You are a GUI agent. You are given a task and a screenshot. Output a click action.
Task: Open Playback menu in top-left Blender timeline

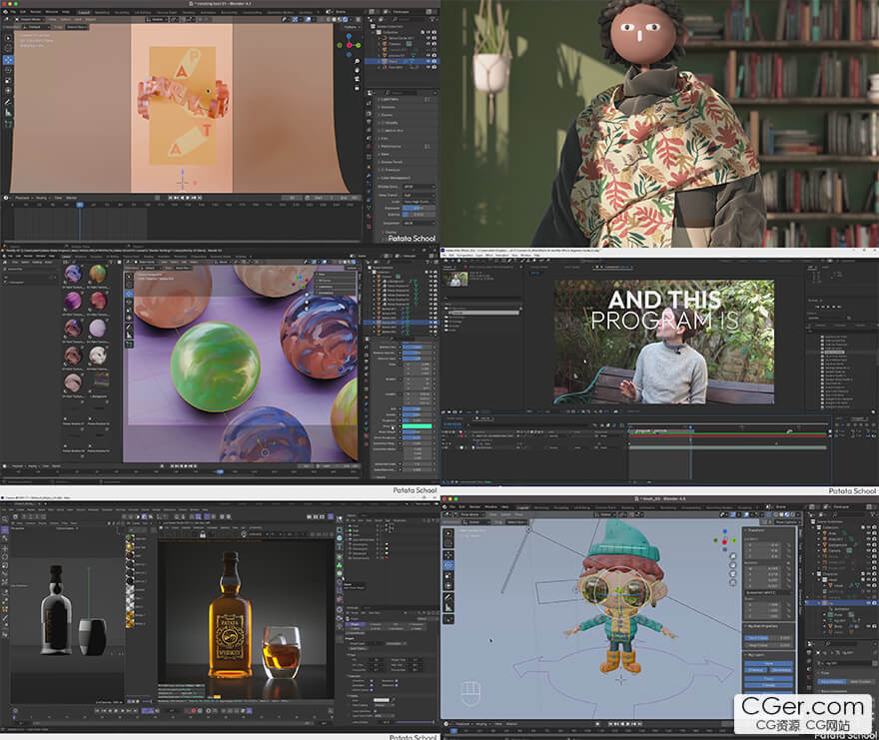tap(22, 198)
